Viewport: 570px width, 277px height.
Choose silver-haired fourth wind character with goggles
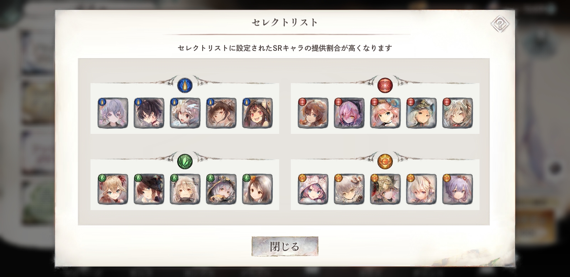[x=221, y=189]
